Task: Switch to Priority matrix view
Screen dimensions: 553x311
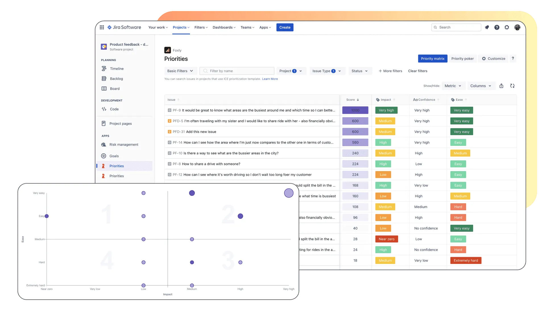Action: pos(432,58)
